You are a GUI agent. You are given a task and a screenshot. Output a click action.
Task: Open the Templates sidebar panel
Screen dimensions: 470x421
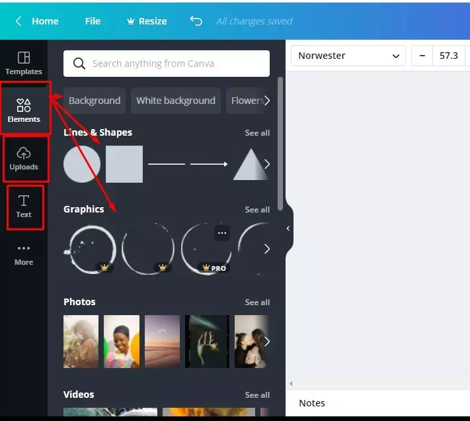tap(24, 63)
